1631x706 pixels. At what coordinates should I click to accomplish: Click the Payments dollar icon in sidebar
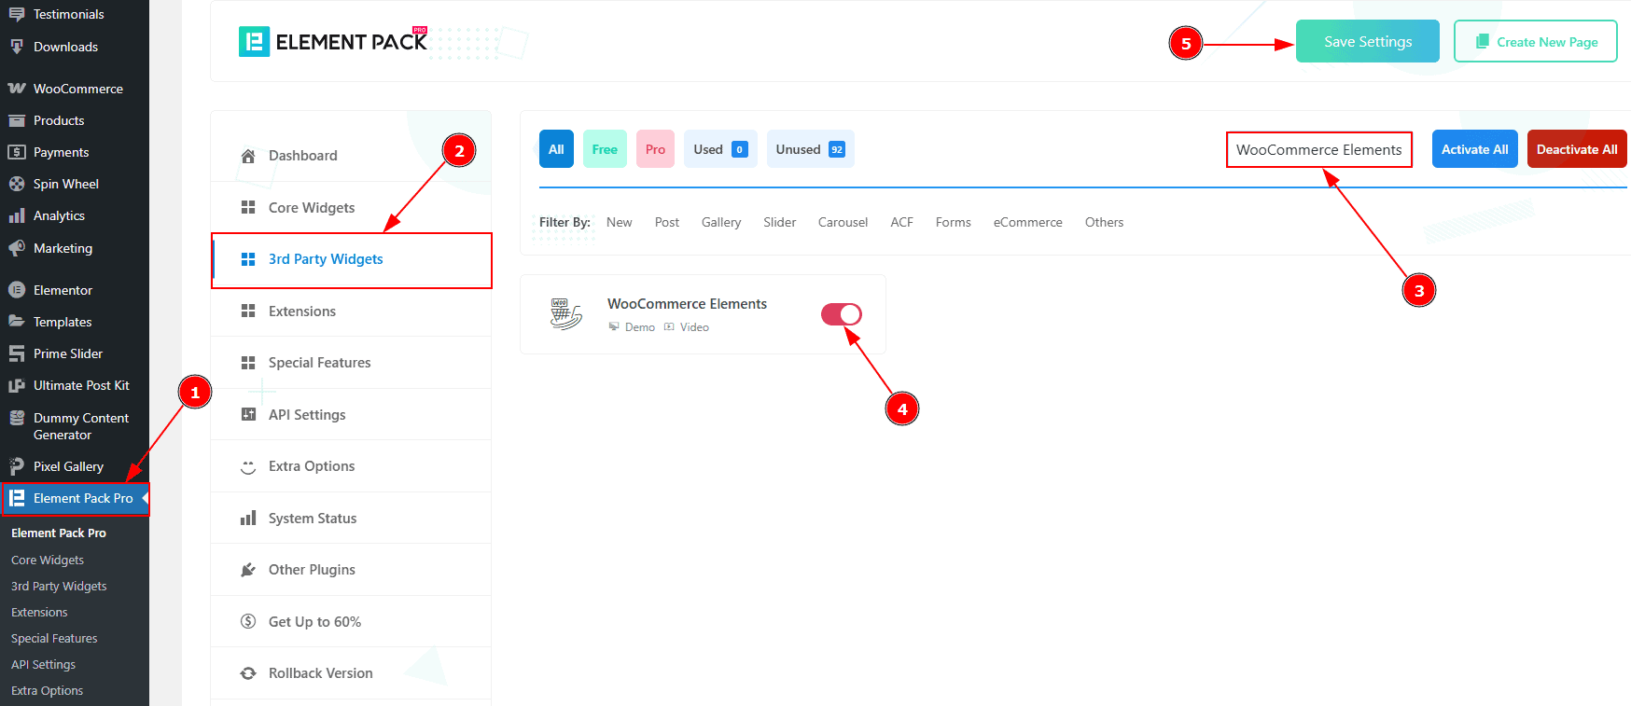pos(17,152)
